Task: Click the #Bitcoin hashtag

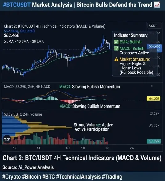Action: [x=31, y=177]
